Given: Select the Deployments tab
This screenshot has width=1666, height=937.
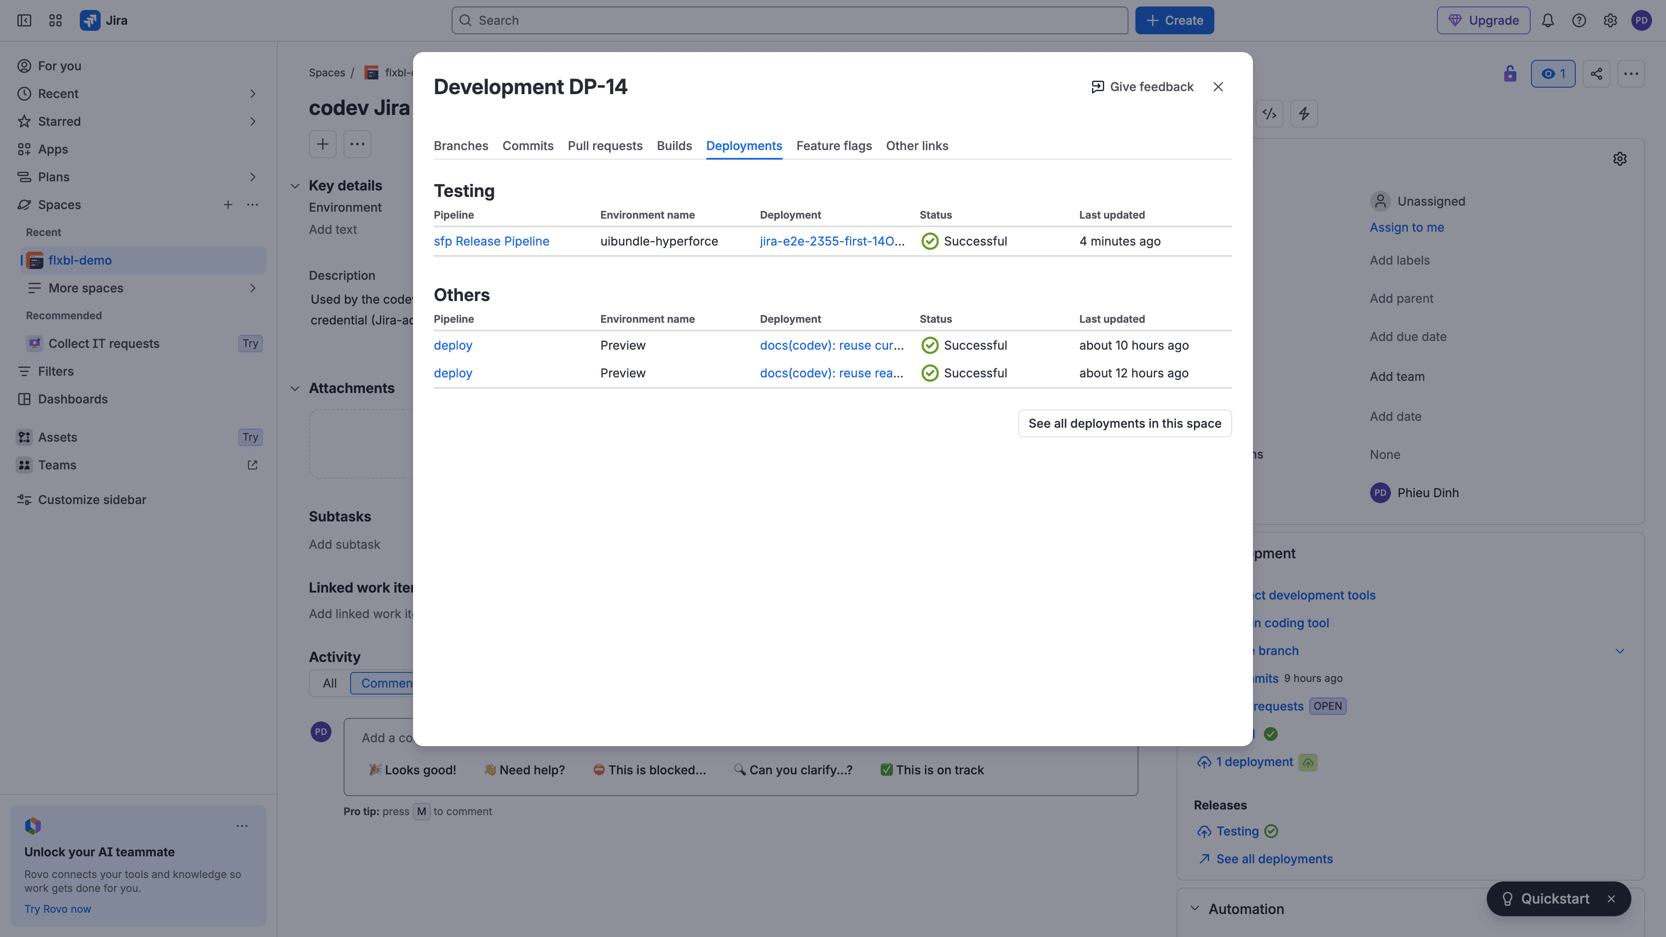Looking at the screenshot, I should (744, 145).
